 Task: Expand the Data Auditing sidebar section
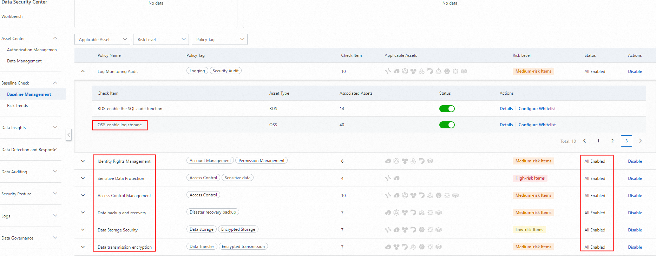tap(55, 171)
